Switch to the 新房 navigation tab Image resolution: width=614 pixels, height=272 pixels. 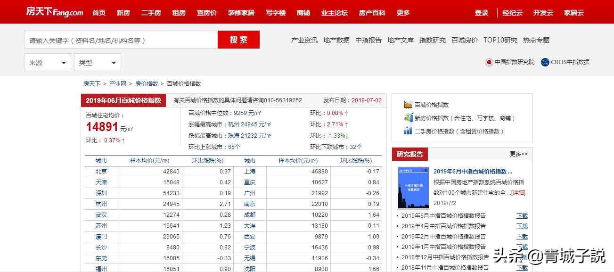123,13
